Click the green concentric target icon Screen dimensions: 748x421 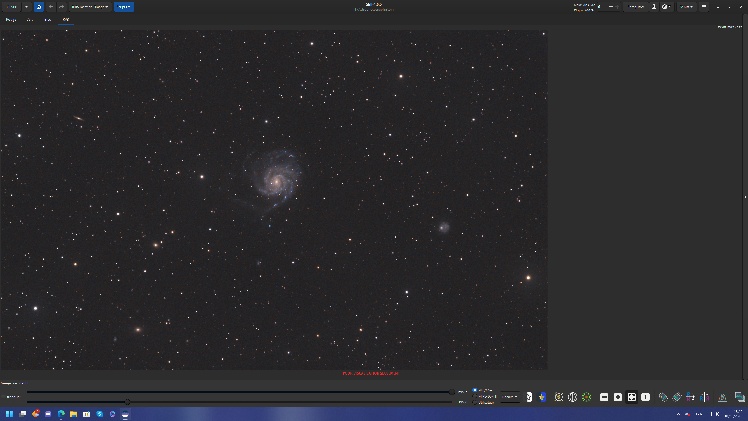pyautogui.click(x=586, y=397)
